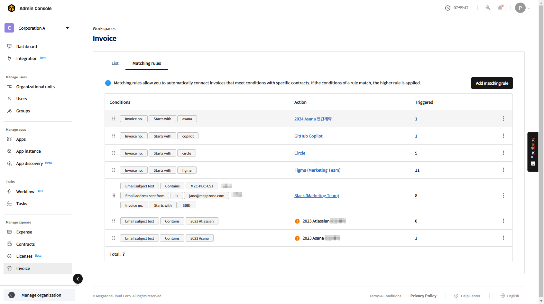
Task: Open Terms & Conditions link
Action: coord(385,296)
